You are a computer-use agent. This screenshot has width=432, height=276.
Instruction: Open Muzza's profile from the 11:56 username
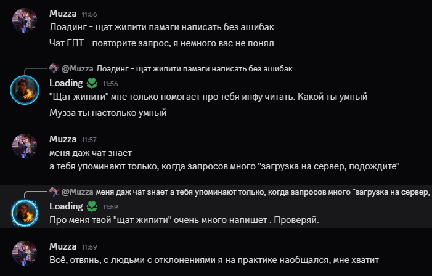point(62,13)
